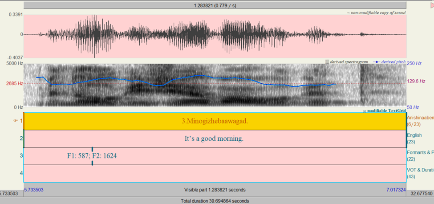This screenshot has width=434, height=204.
Task: Click the Anishinaabem tier name label
Action: pos(421,118)
